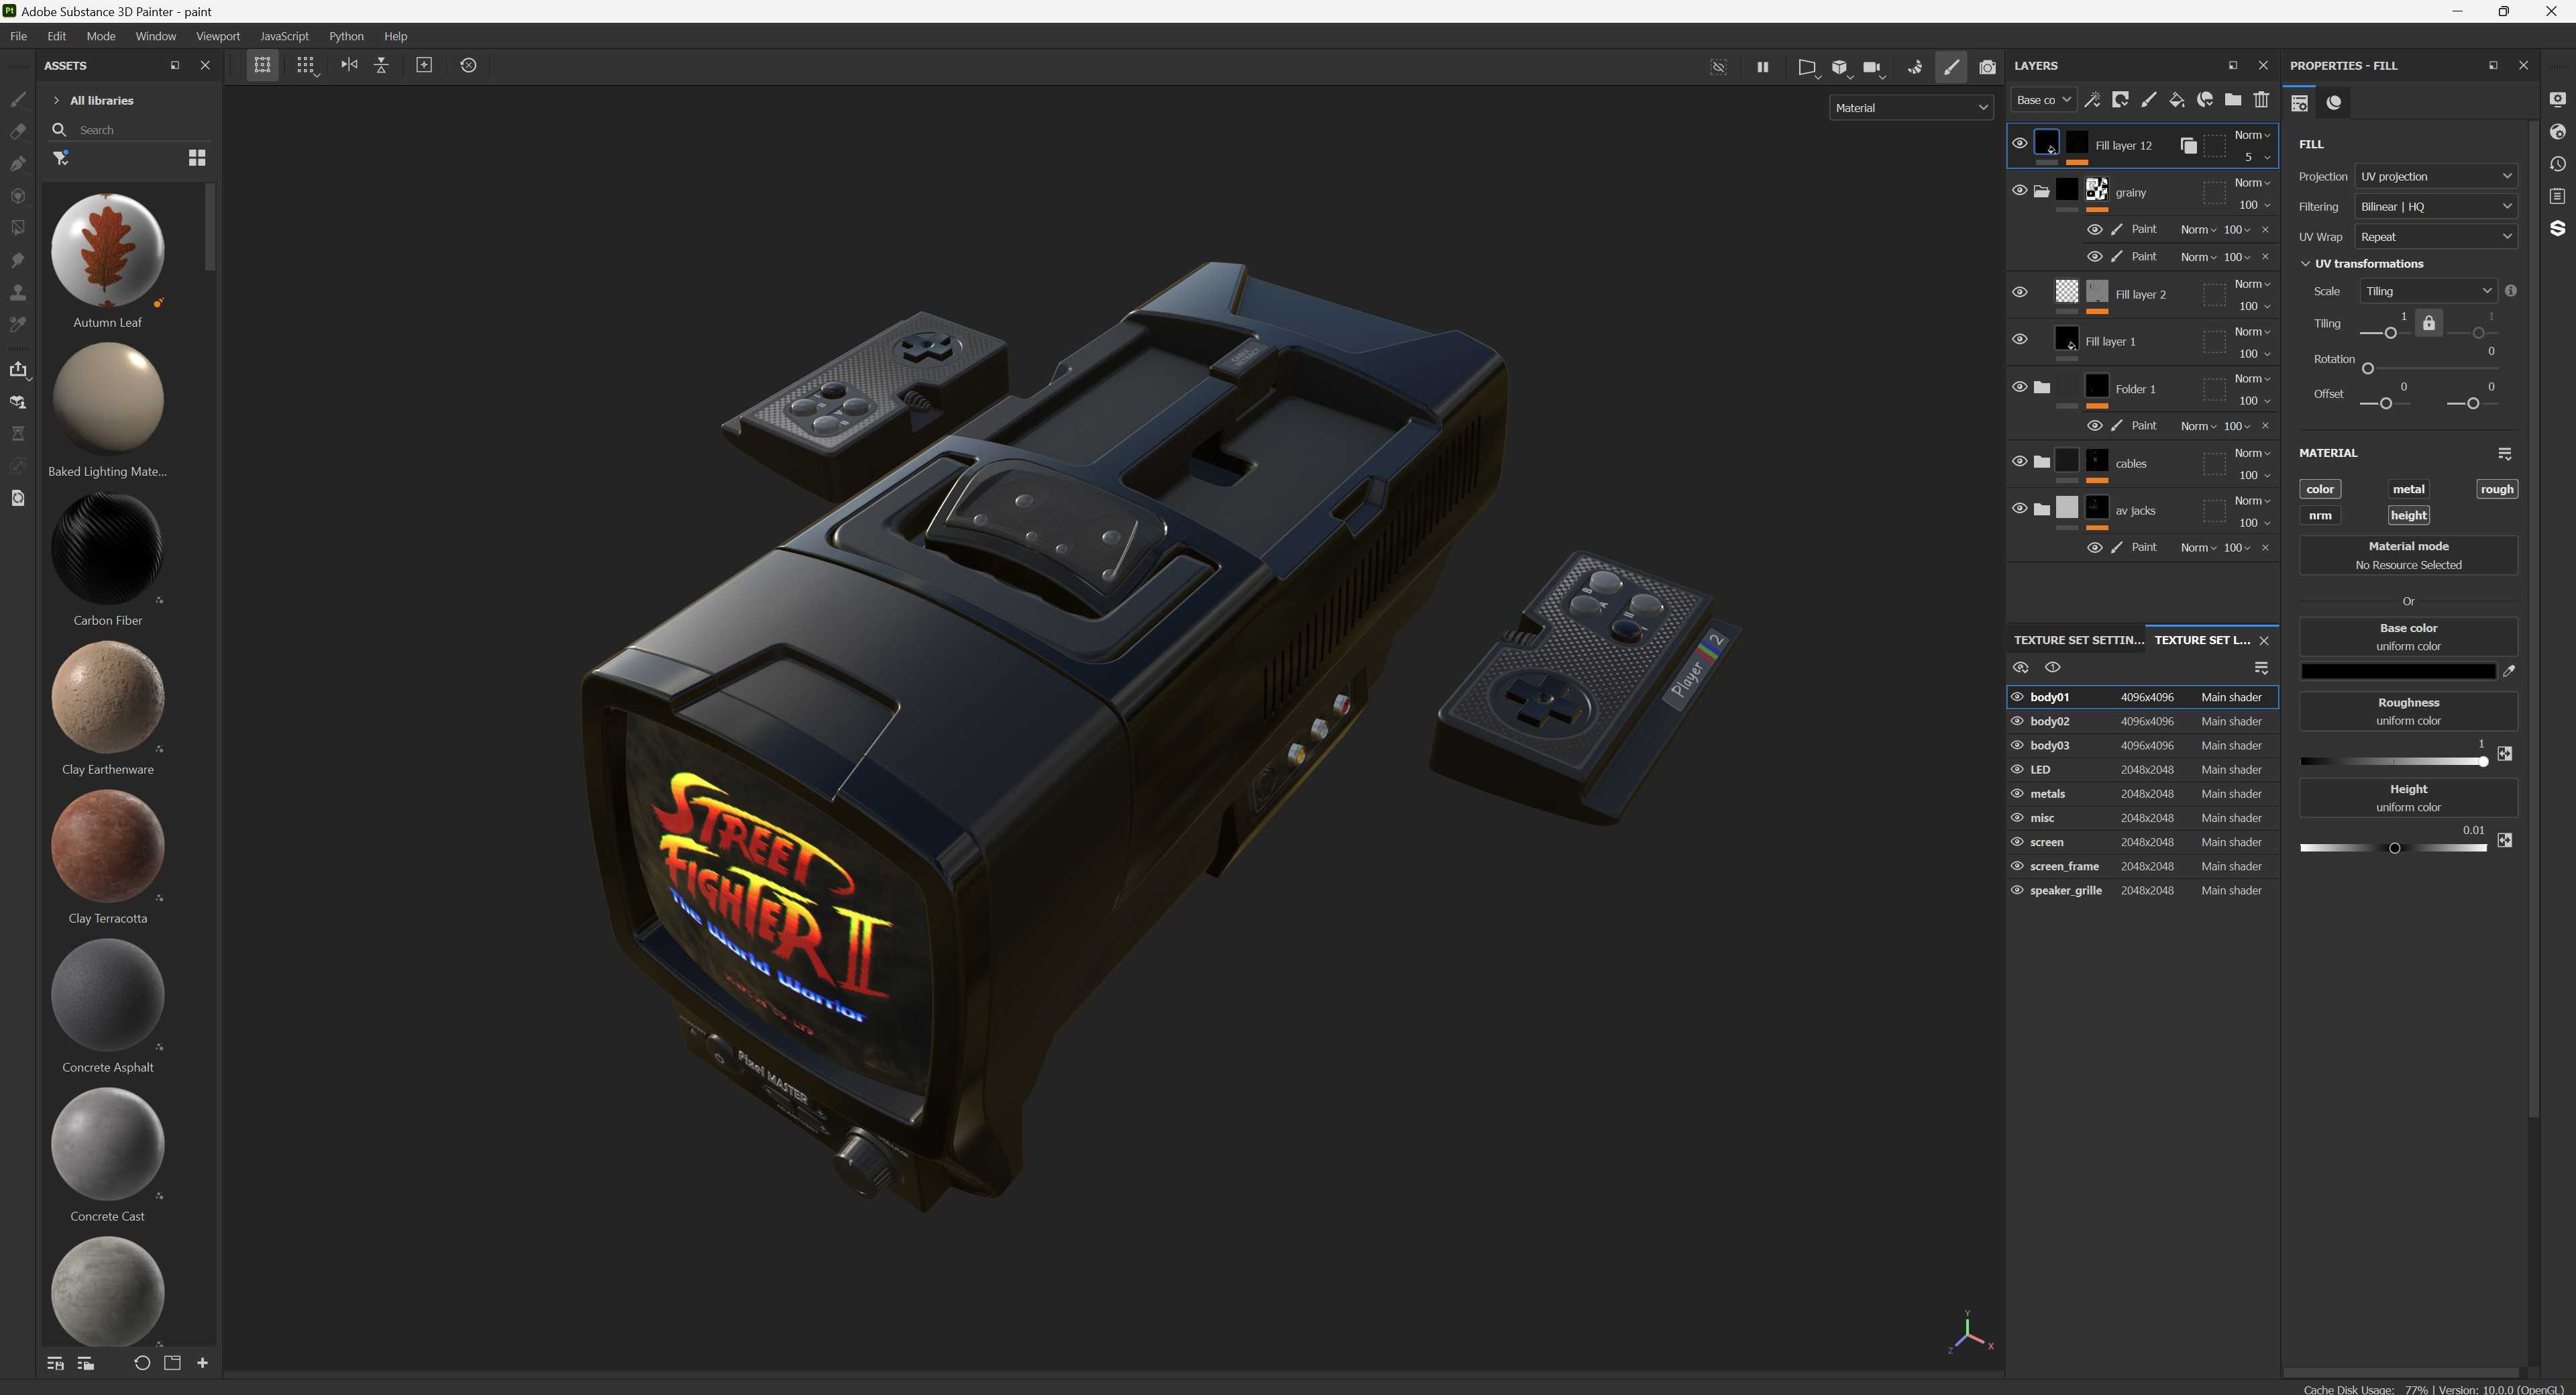The image size is (2576, 1395).
Task: Open the Bilinear HQ filtering dropdown
Action: click(x=2436, y=206)
